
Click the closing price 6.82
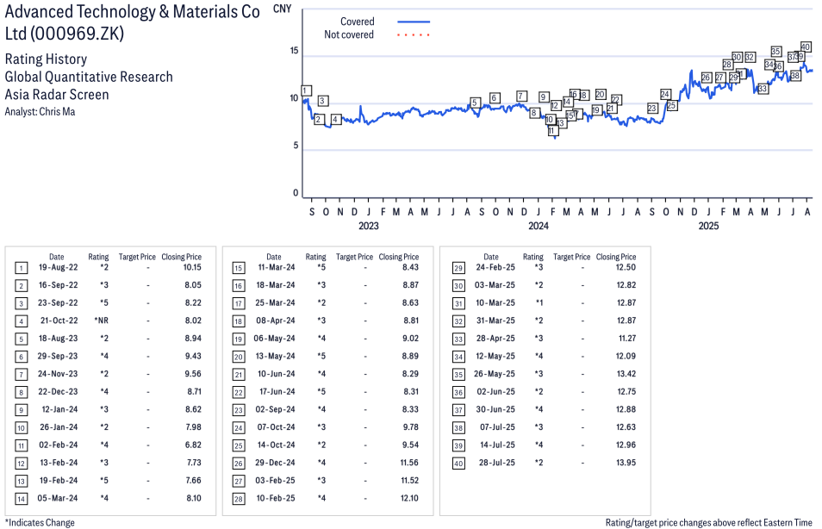[194, 445]
